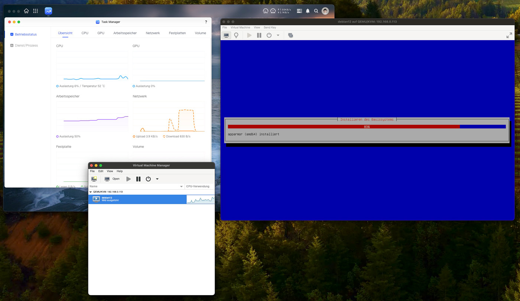Click the 83% installation progress bar

(367, 127)
